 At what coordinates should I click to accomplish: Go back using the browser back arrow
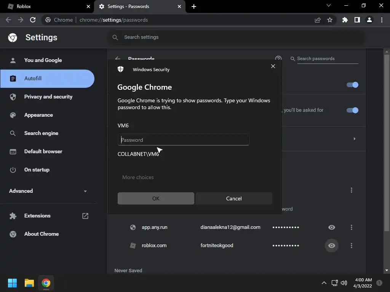coord(8,20)
